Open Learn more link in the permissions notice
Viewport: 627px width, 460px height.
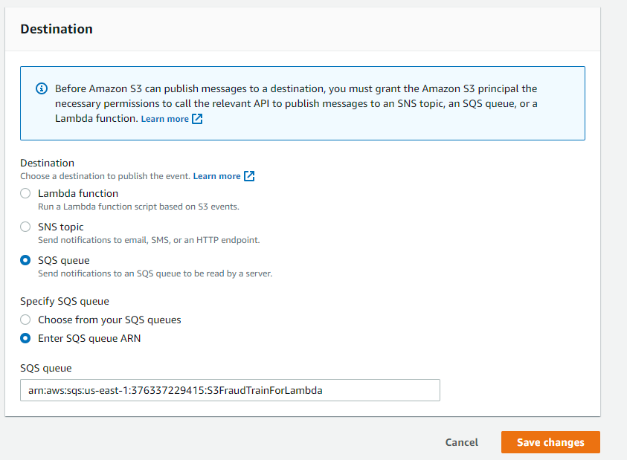[164, 119]
